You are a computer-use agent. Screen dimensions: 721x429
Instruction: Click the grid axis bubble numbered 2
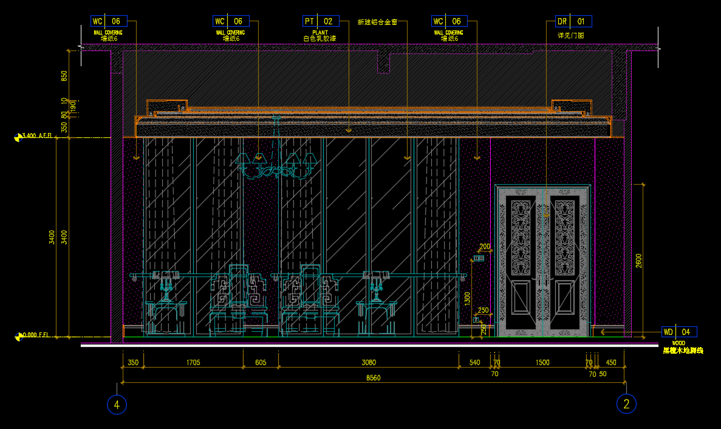pyautogui.click(x=626, y=404)
